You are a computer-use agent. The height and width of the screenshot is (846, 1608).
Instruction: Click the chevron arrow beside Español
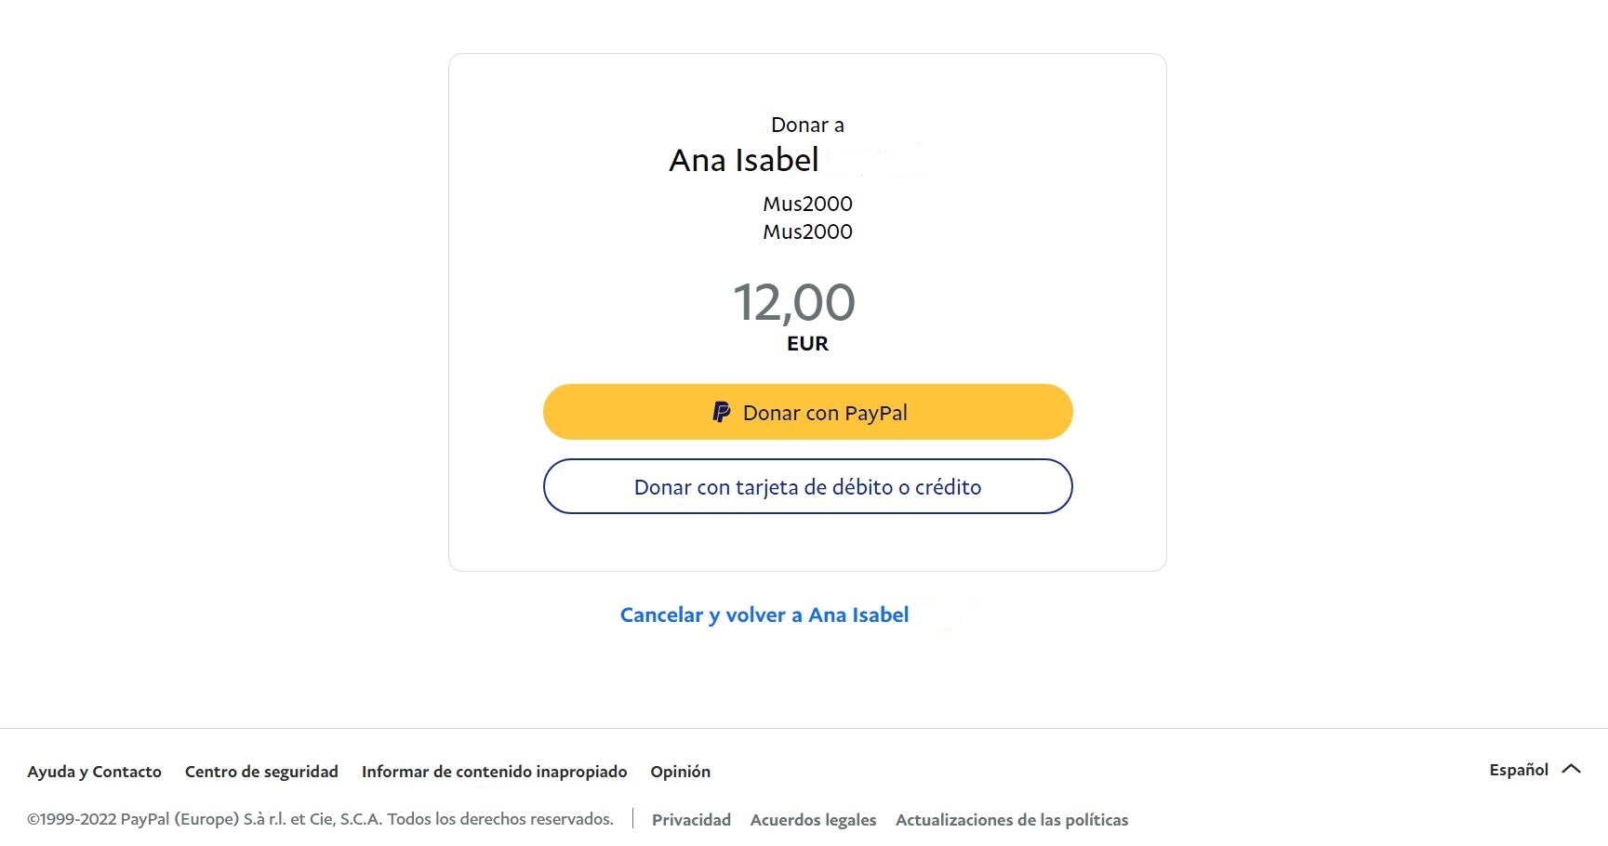[1572, 769]
